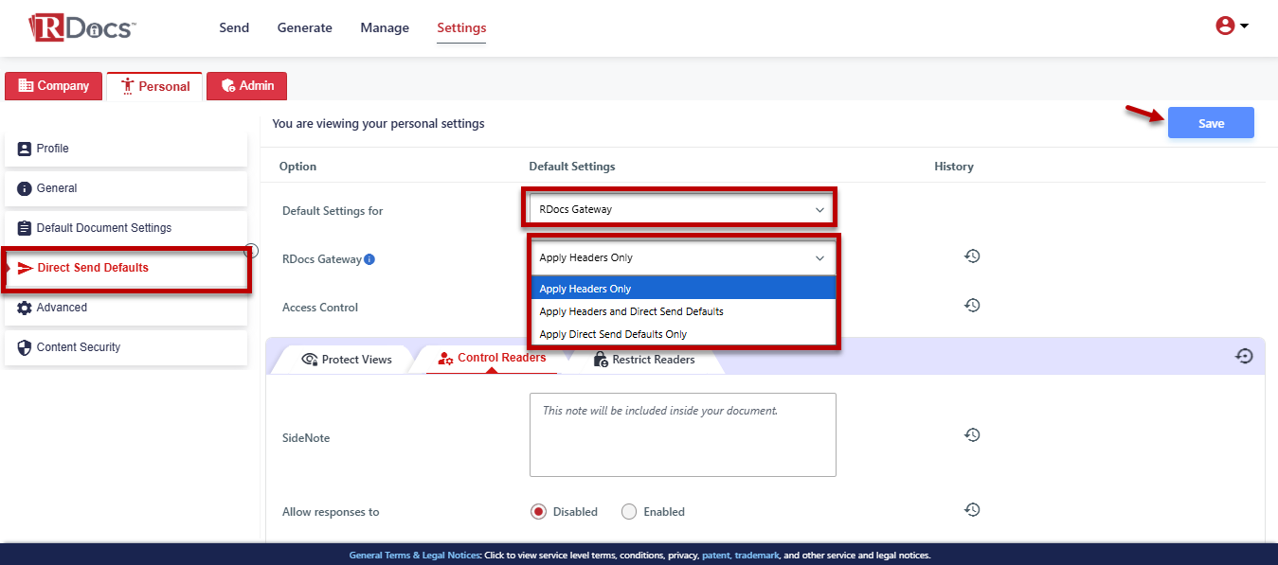The image size is (1278, 565).
Task: Open the Default Settings for dropdown
Action: (677, 209)
